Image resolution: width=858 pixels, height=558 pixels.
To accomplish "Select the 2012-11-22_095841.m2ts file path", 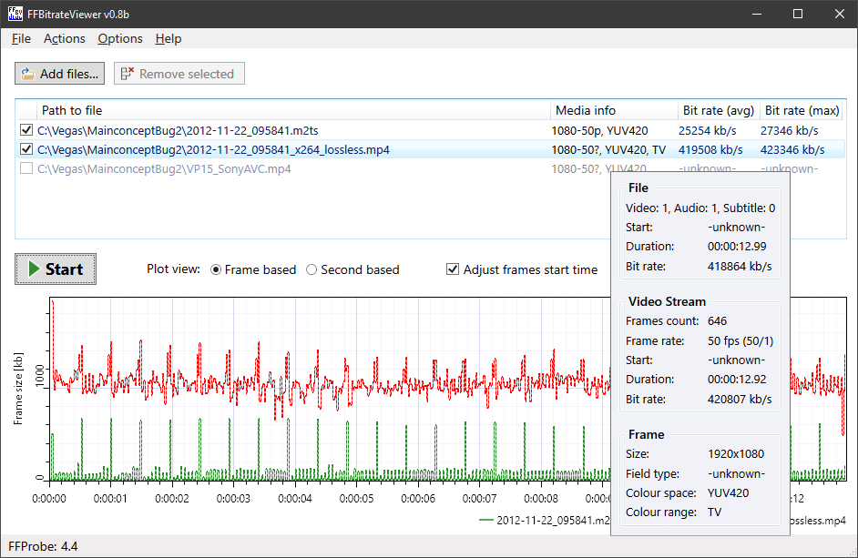I will coord(178,131).
